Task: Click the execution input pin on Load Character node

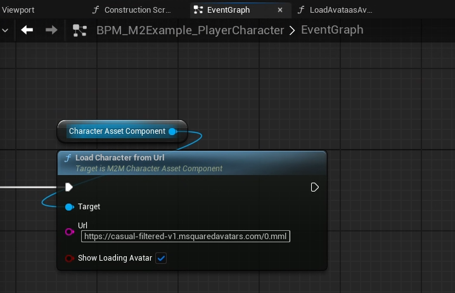Action: 69,187
